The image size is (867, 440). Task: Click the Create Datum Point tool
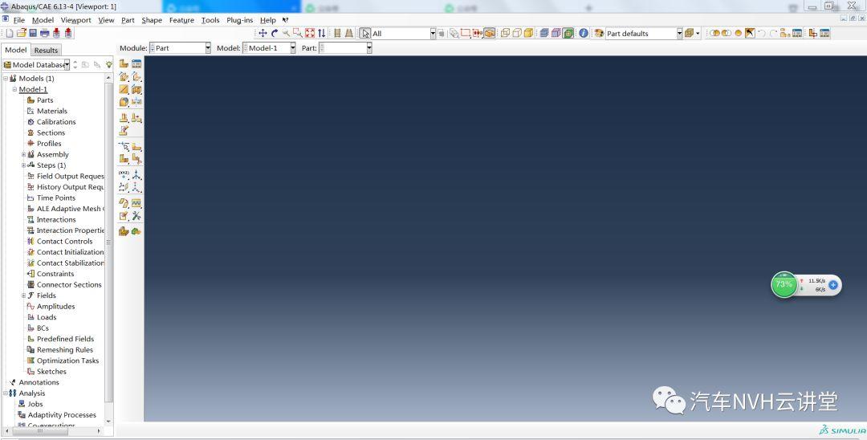(x=124, y=174)
